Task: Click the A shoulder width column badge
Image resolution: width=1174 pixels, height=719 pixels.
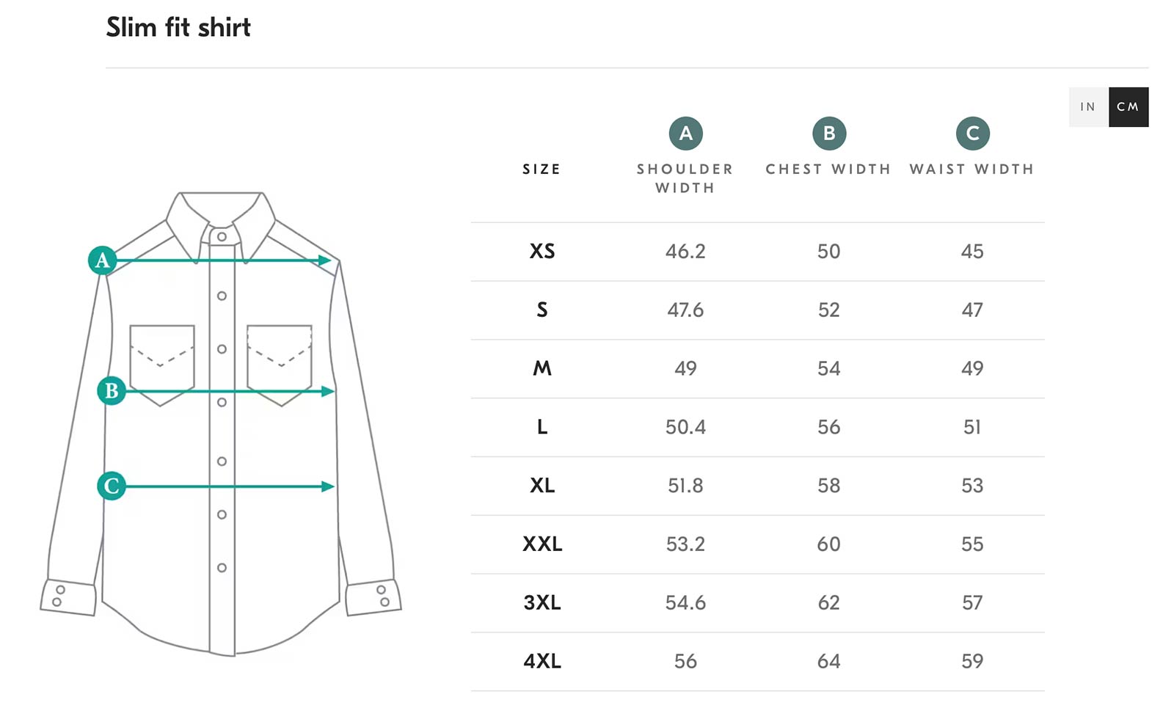Action: pyautogui.click(x=685, y=134)
